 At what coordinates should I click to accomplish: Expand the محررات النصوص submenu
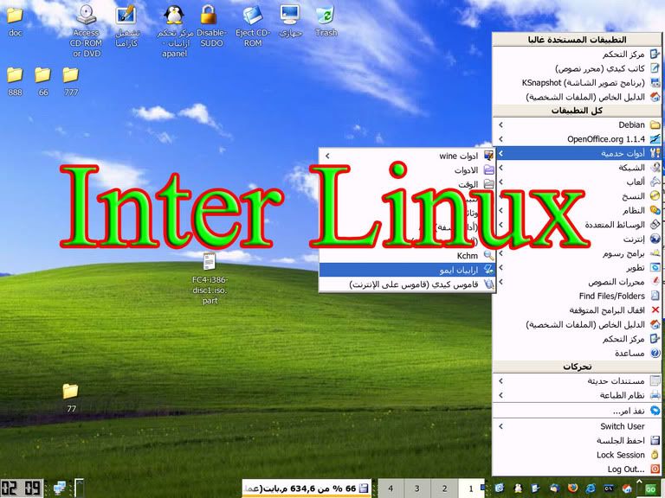pos(577,282)
